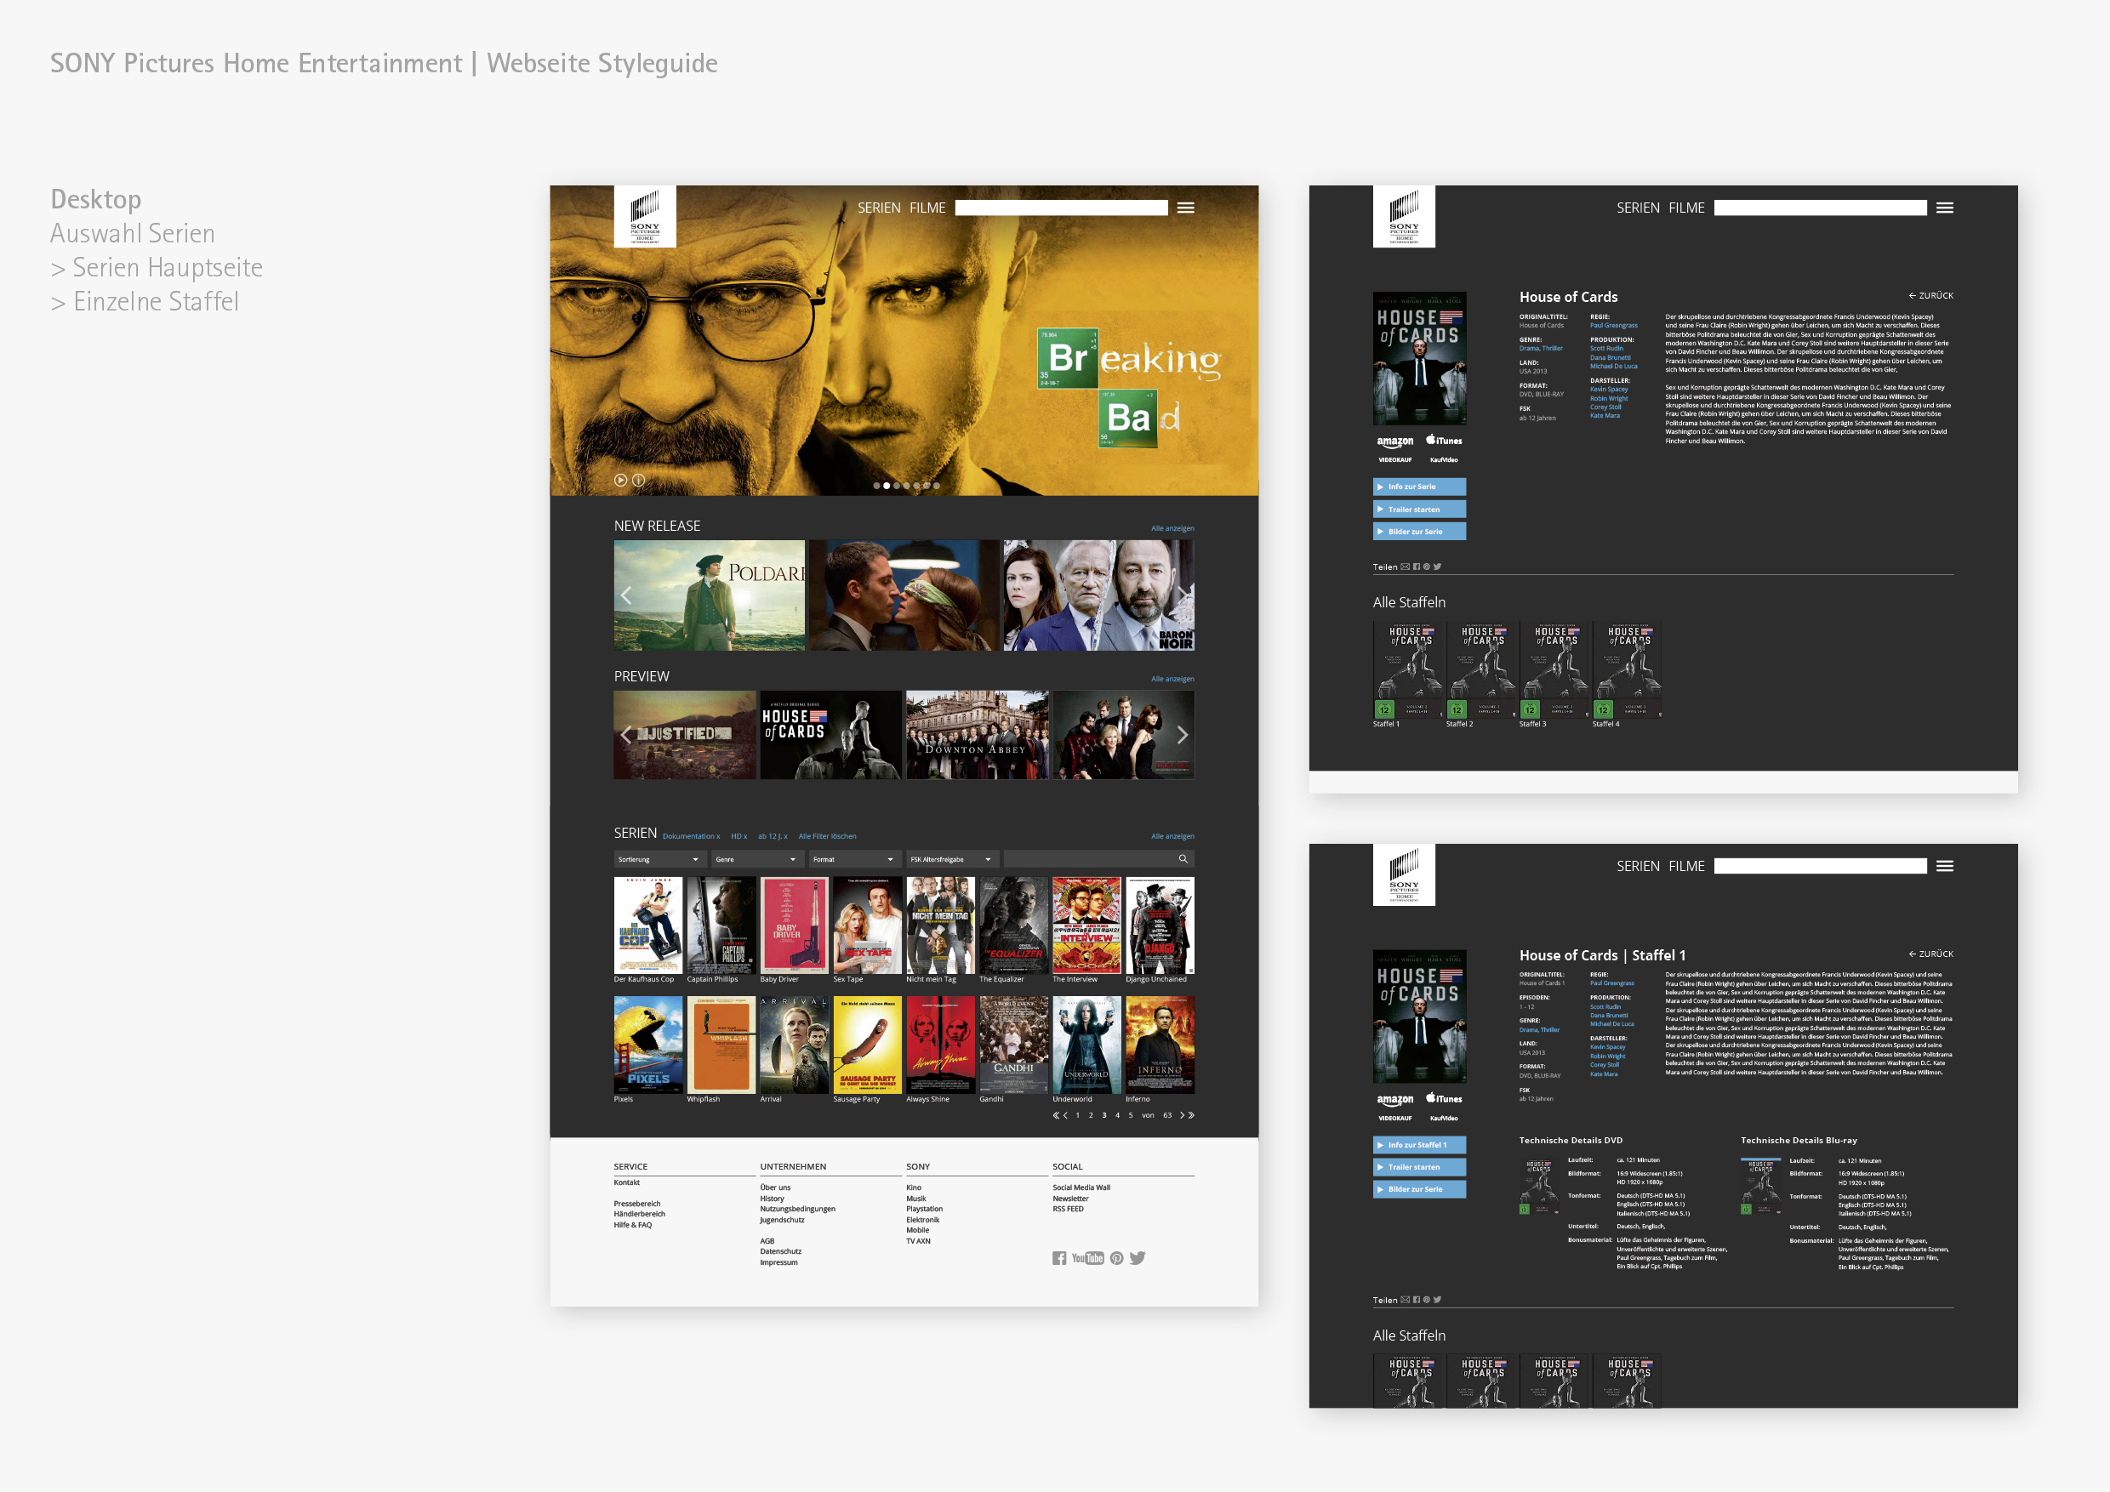Click Trailer starten on series page

point(1419,509)
